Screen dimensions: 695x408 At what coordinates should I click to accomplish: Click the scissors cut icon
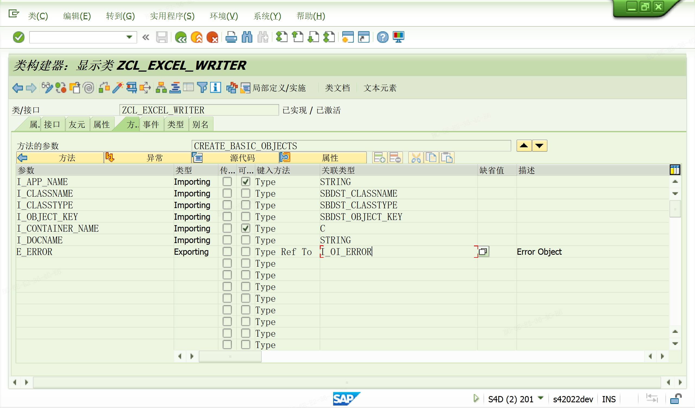[416, 158]
